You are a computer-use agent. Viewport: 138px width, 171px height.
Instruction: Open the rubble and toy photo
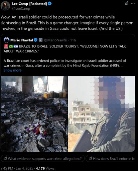point(34,114)
